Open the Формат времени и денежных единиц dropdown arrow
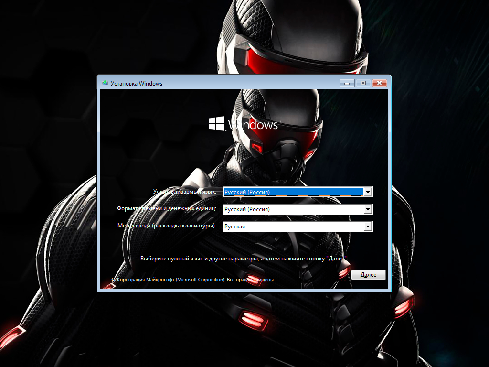 pyautogui.click(x=368, y=209)
